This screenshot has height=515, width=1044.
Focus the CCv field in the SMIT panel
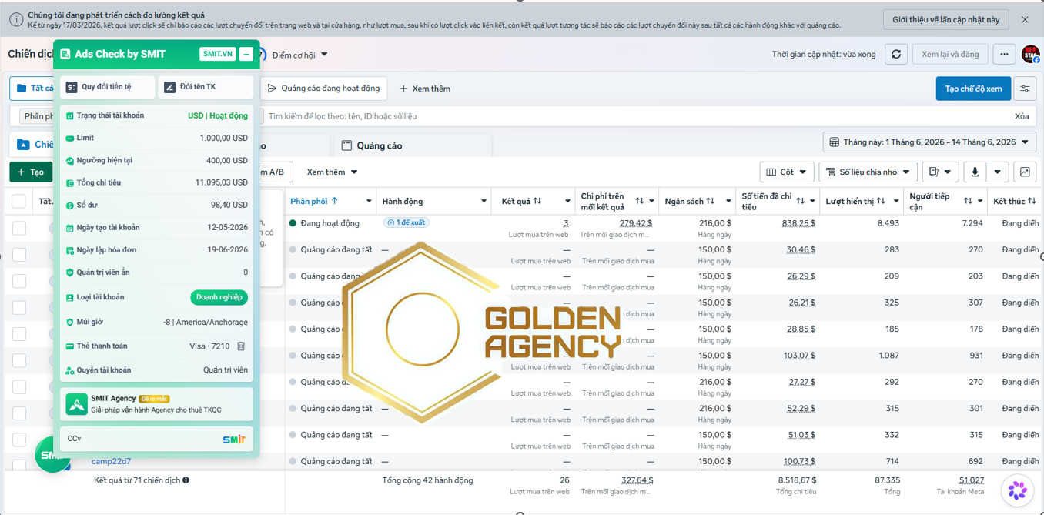click(x=156, y=439)
